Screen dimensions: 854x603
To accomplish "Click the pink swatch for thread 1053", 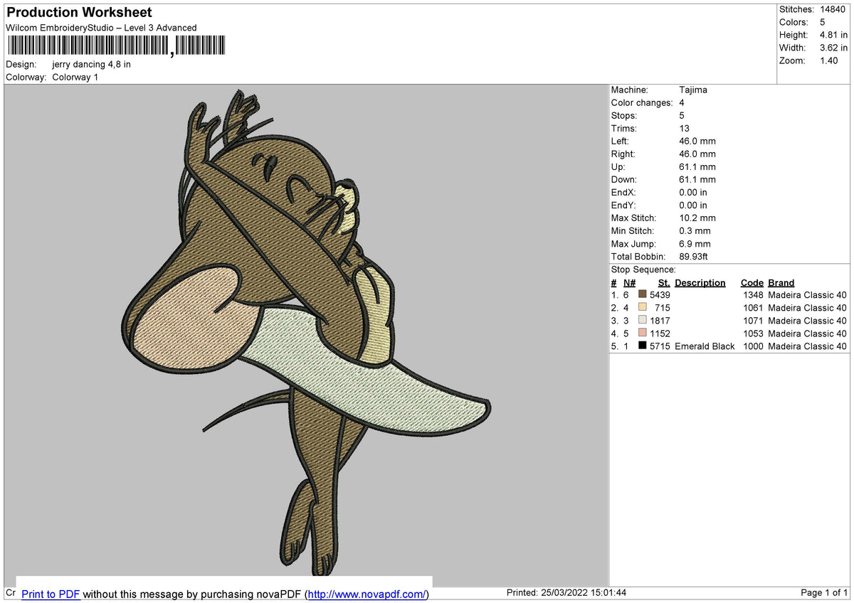I will [643, 333].
